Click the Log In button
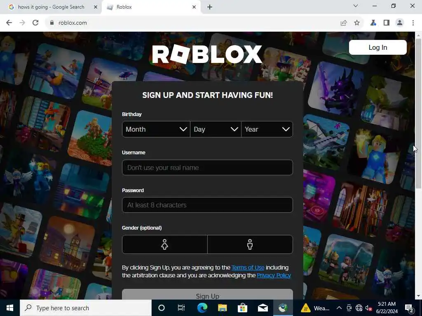Screen dimensions: 422x316 click(x=377, y=47)
